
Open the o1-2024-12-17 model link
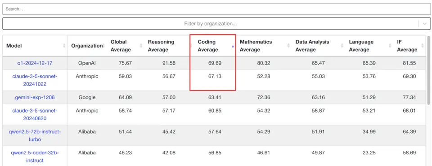click(x=35, y=63)
